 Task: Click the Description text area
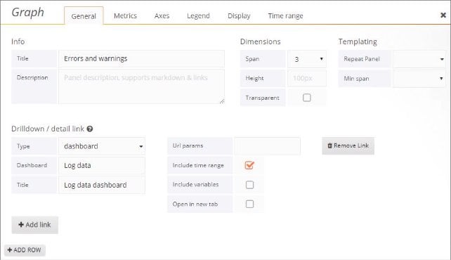(141, 86)
